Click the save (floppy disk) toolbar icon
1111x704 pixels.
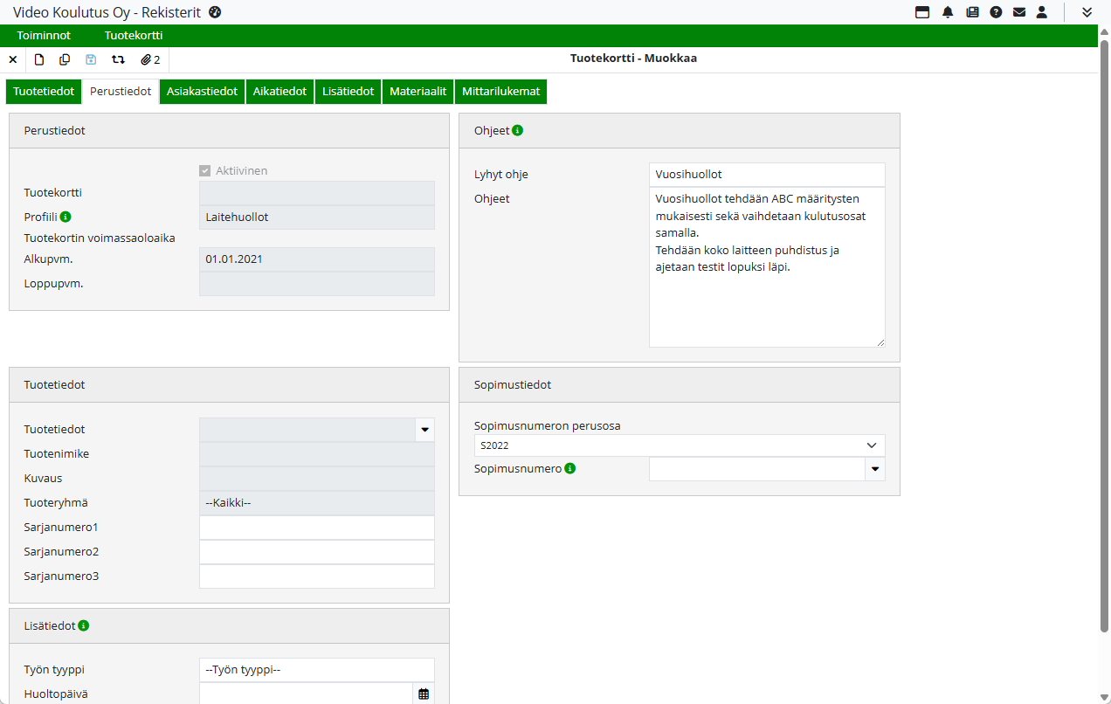91,59
